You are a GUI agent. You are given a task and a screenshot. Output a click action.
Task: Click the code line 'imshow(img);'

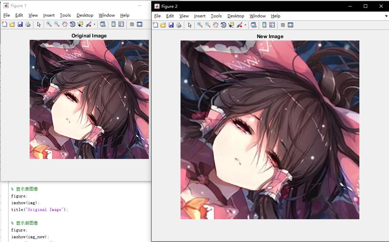point(25,203)
